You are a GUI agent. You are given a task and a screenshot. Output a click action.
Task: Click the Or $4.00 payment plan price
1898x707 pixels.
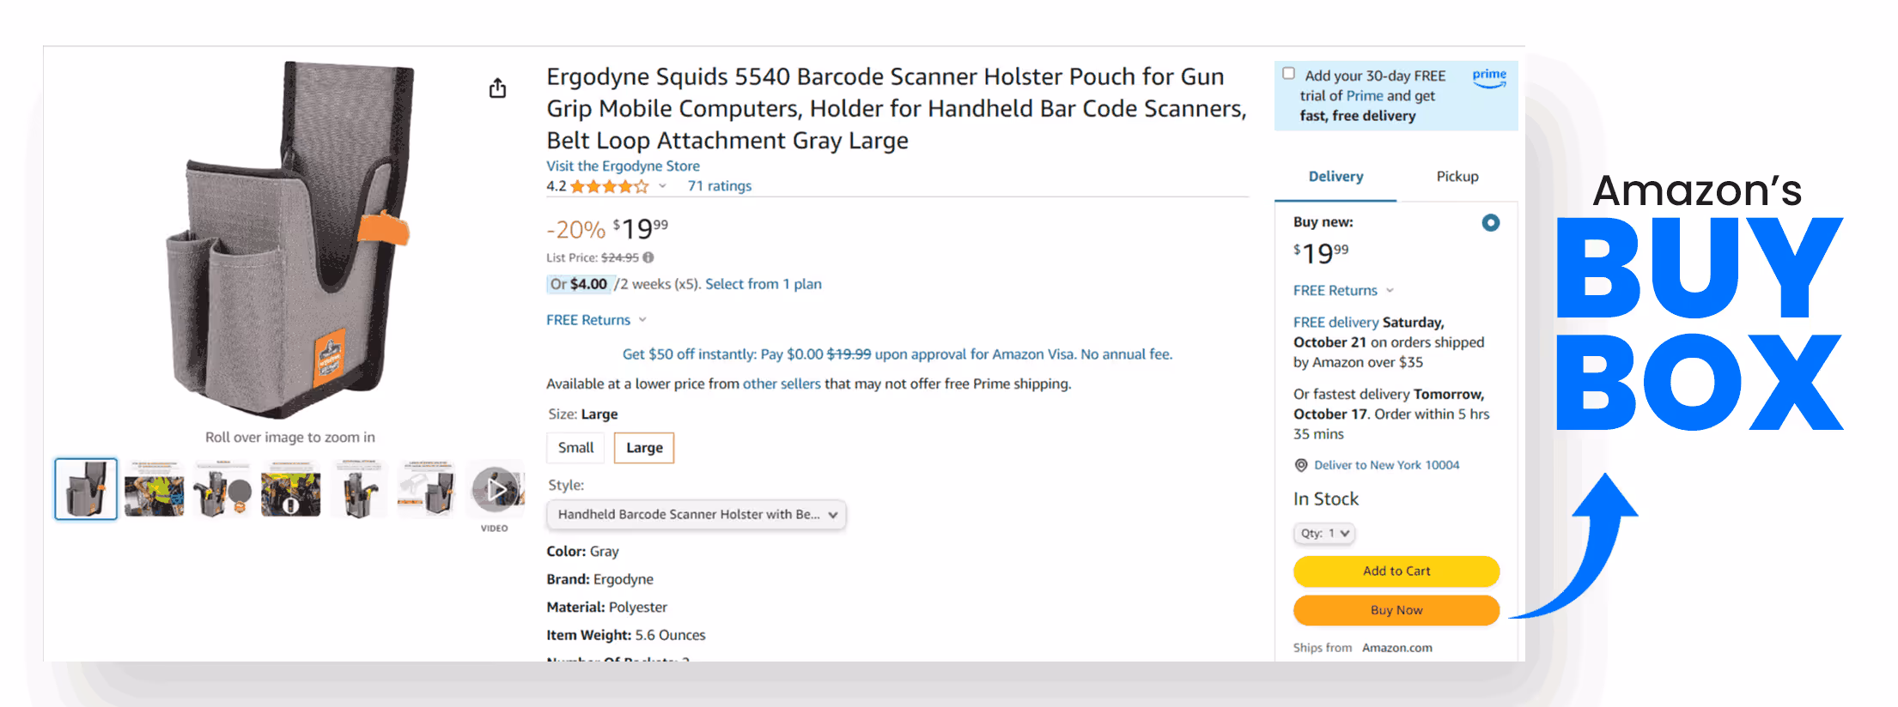click(579, 284)
